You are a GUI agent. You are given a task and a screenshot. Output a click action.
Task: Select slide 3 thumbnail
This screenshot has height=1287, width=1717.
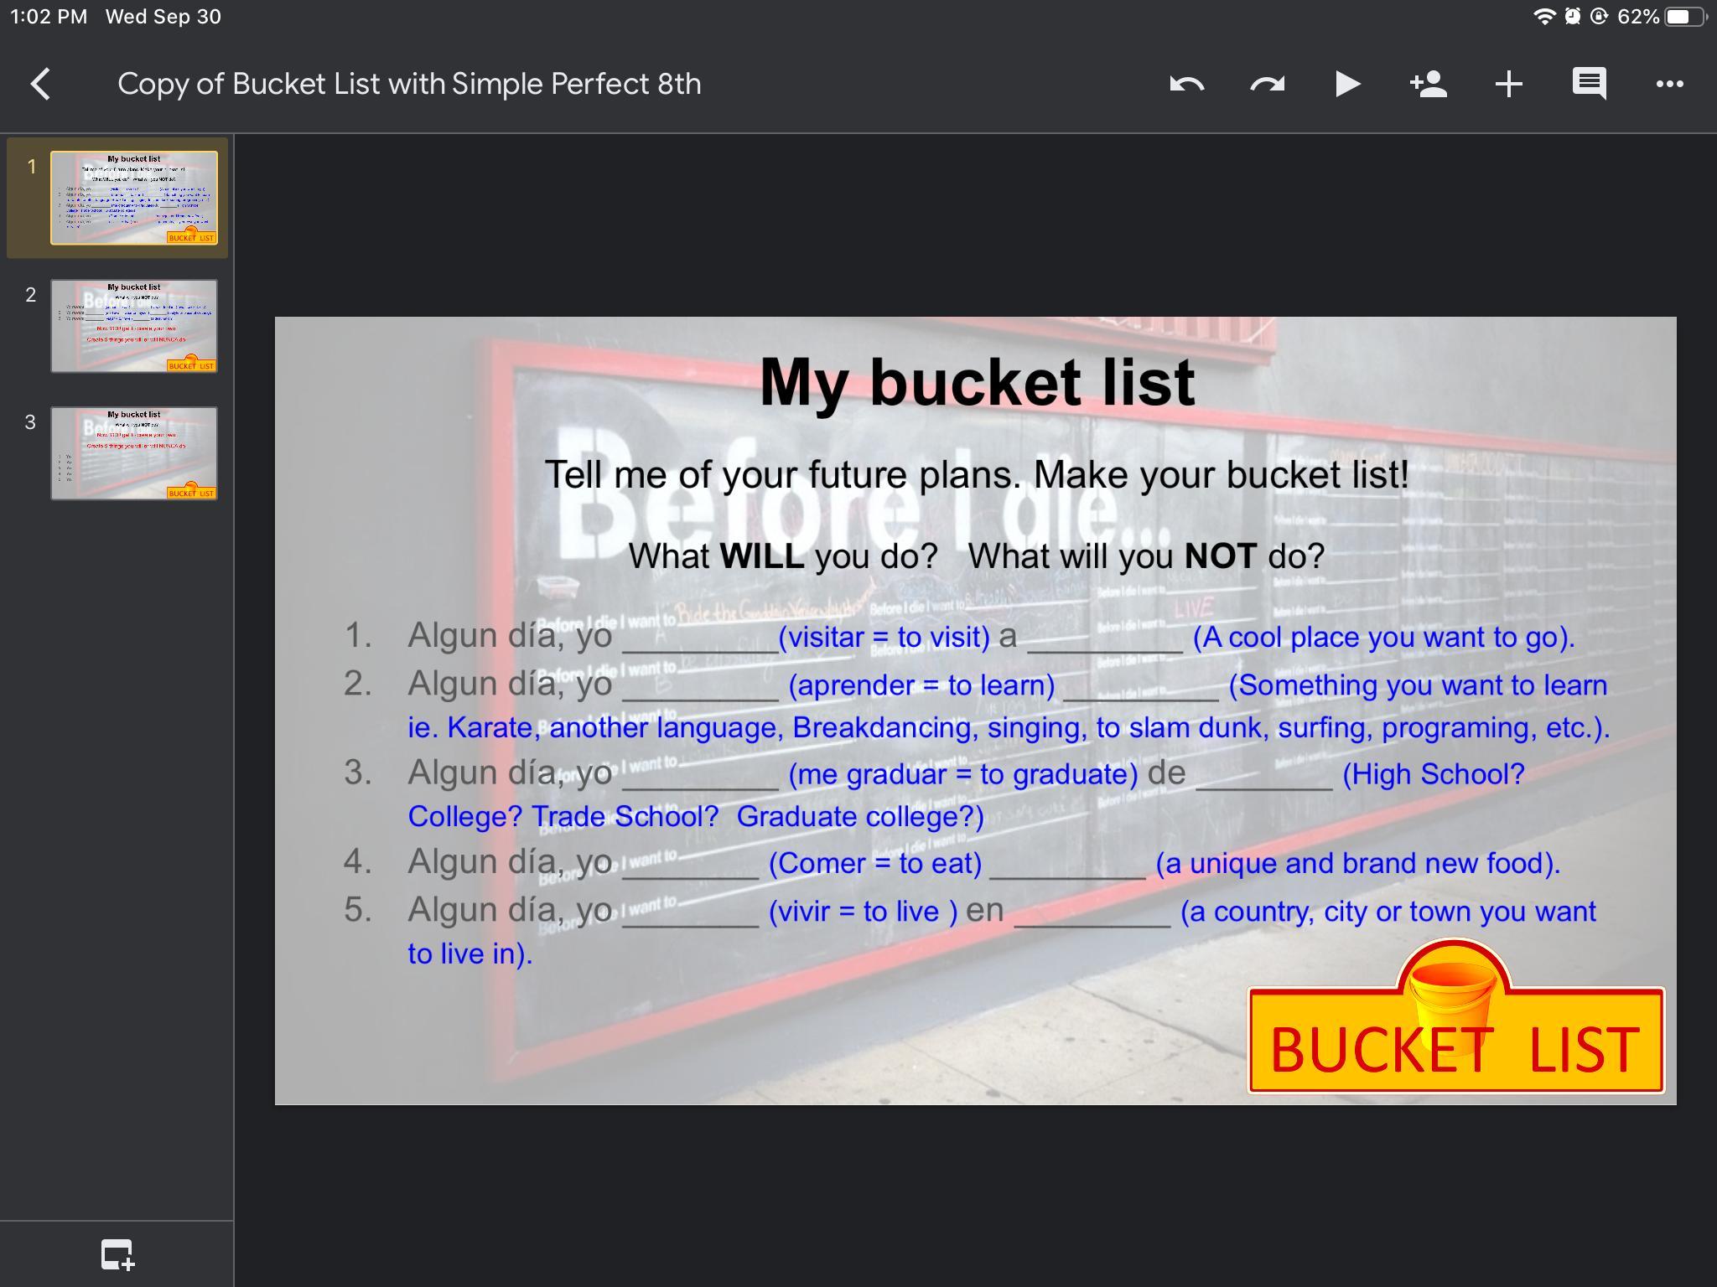point(134,453)
